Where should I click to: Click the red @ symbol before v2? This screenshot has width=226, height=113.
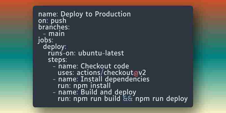[136, 73]
